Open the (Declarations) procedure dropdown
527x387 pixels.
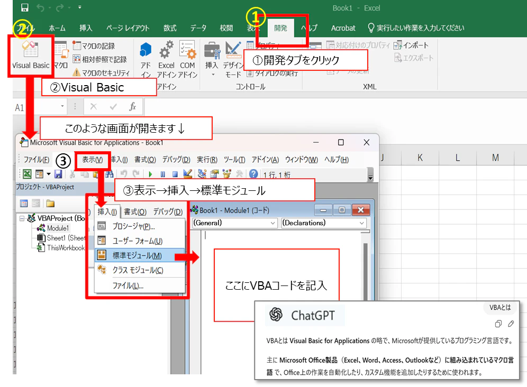[324, 223]
